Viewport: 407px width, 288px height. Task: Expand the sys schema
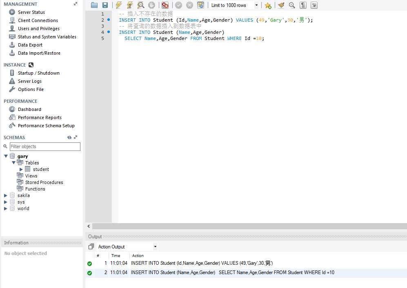[5, 202]
